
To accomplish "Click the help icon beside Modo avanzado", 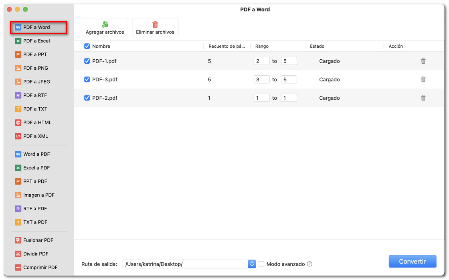I will 309,264.
